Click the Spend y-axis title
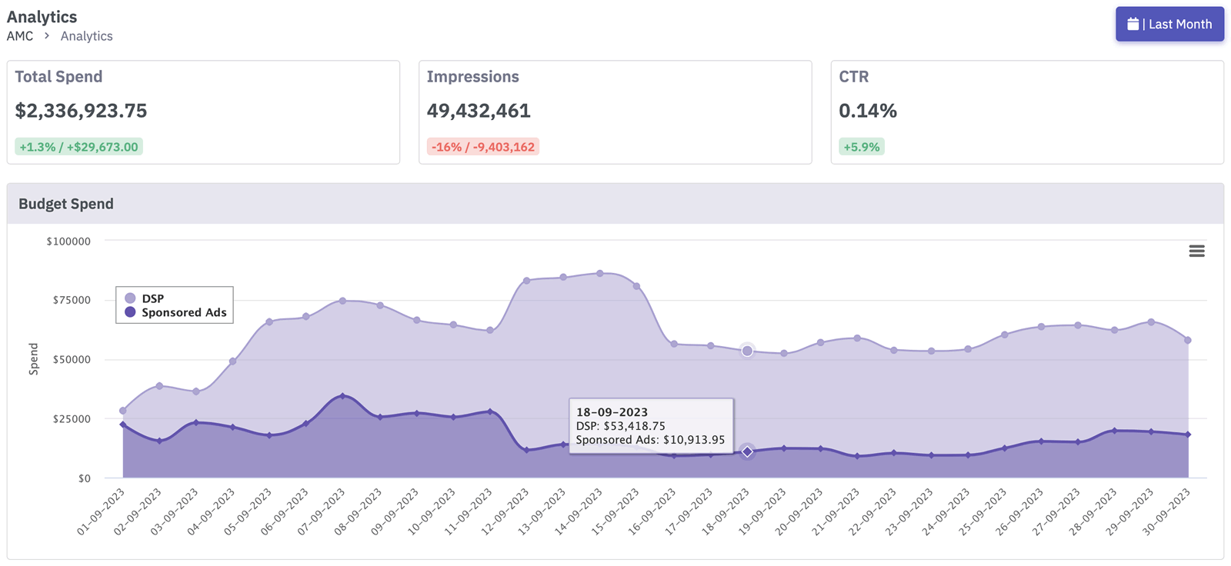 (33, 359)
